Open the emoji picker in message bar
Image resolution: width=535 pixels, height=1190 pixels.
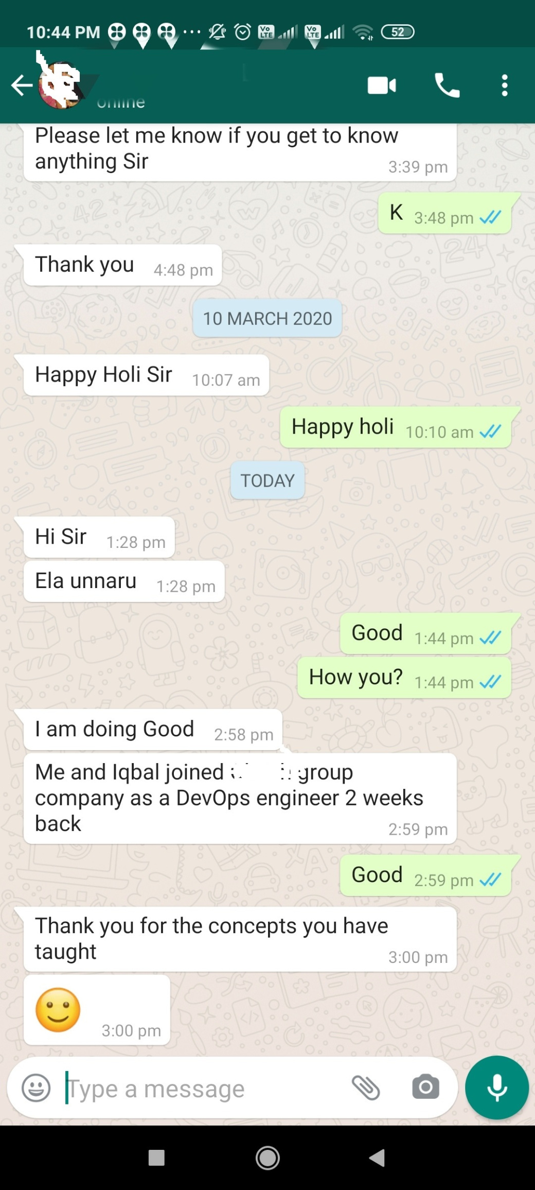(36, 1088)
